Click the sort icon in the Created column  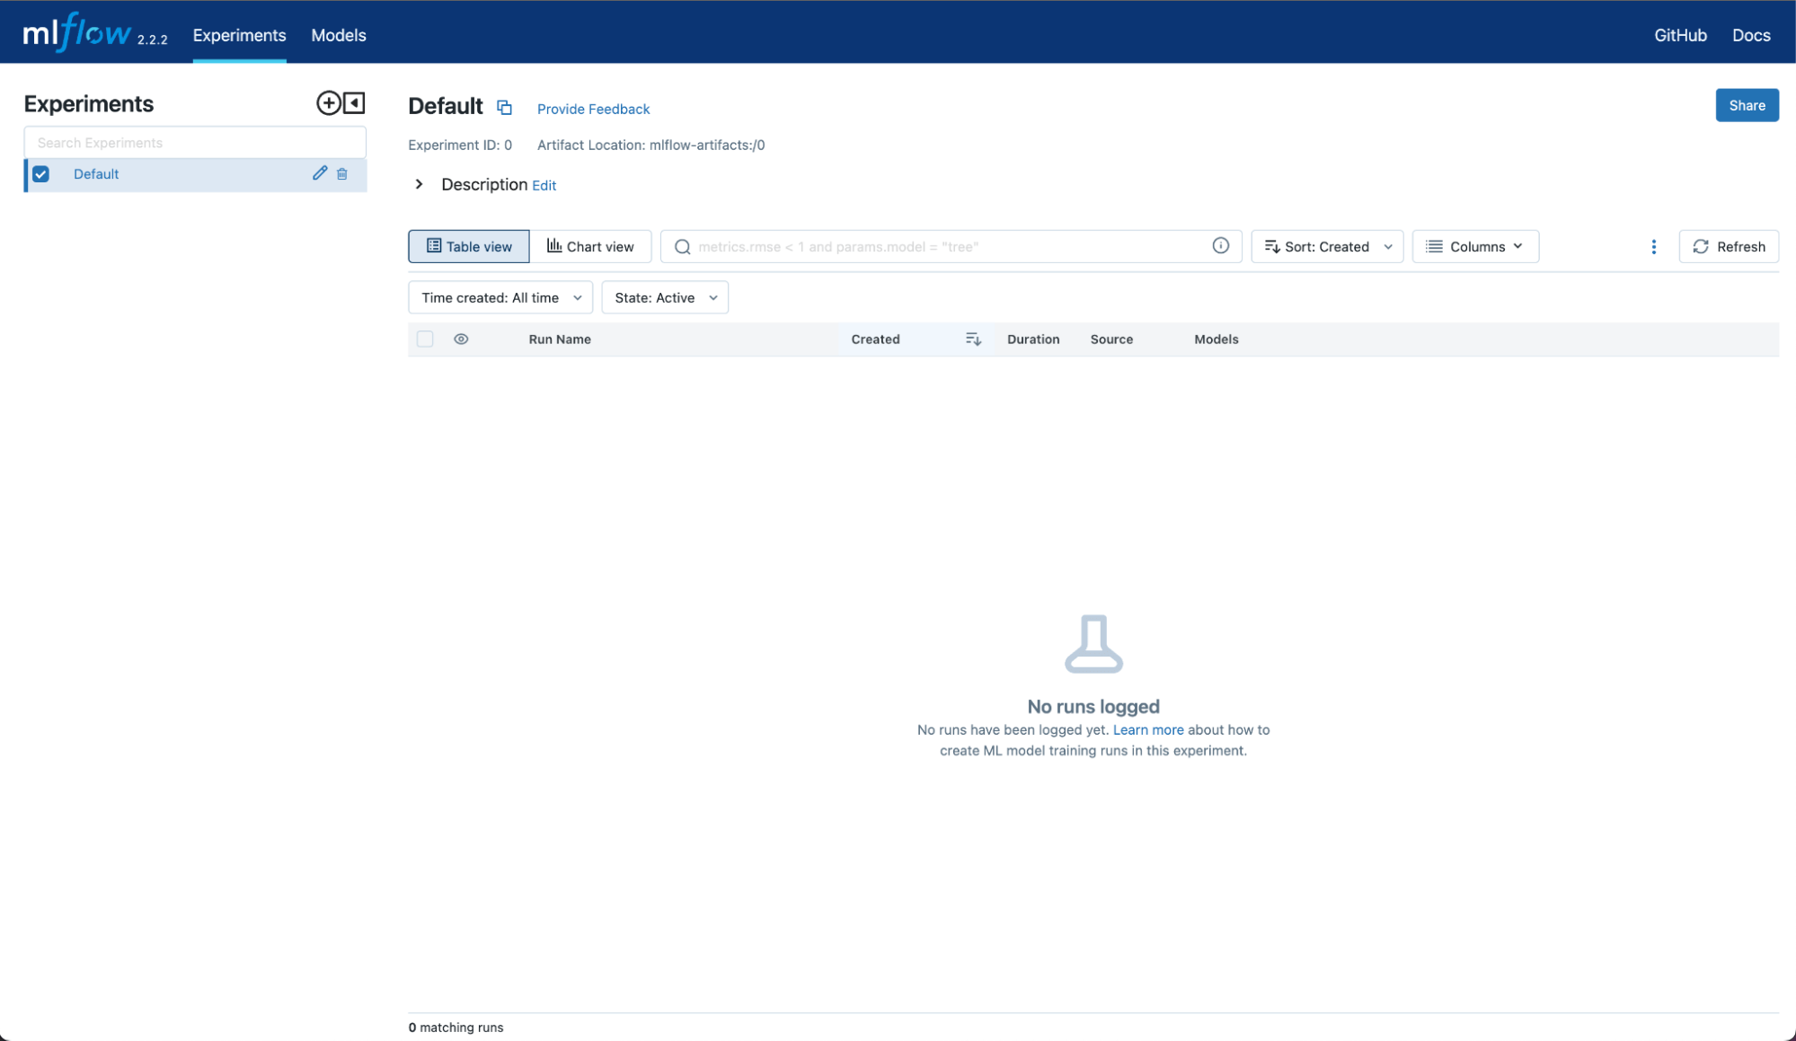[x=973, y=340]
